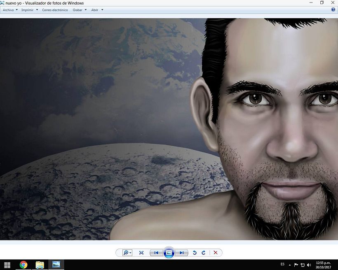Click the ES language indicator

click(282, 264)
